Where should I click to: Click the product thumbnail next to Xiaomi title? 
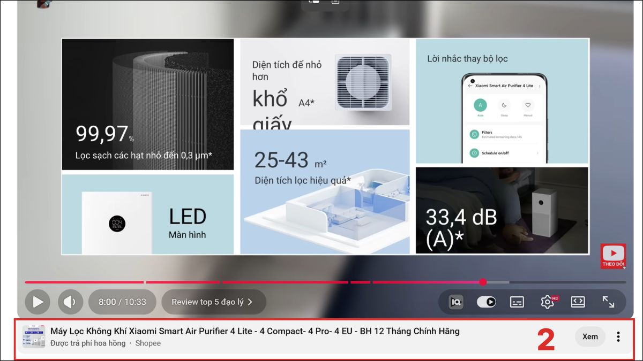[34, 337]
